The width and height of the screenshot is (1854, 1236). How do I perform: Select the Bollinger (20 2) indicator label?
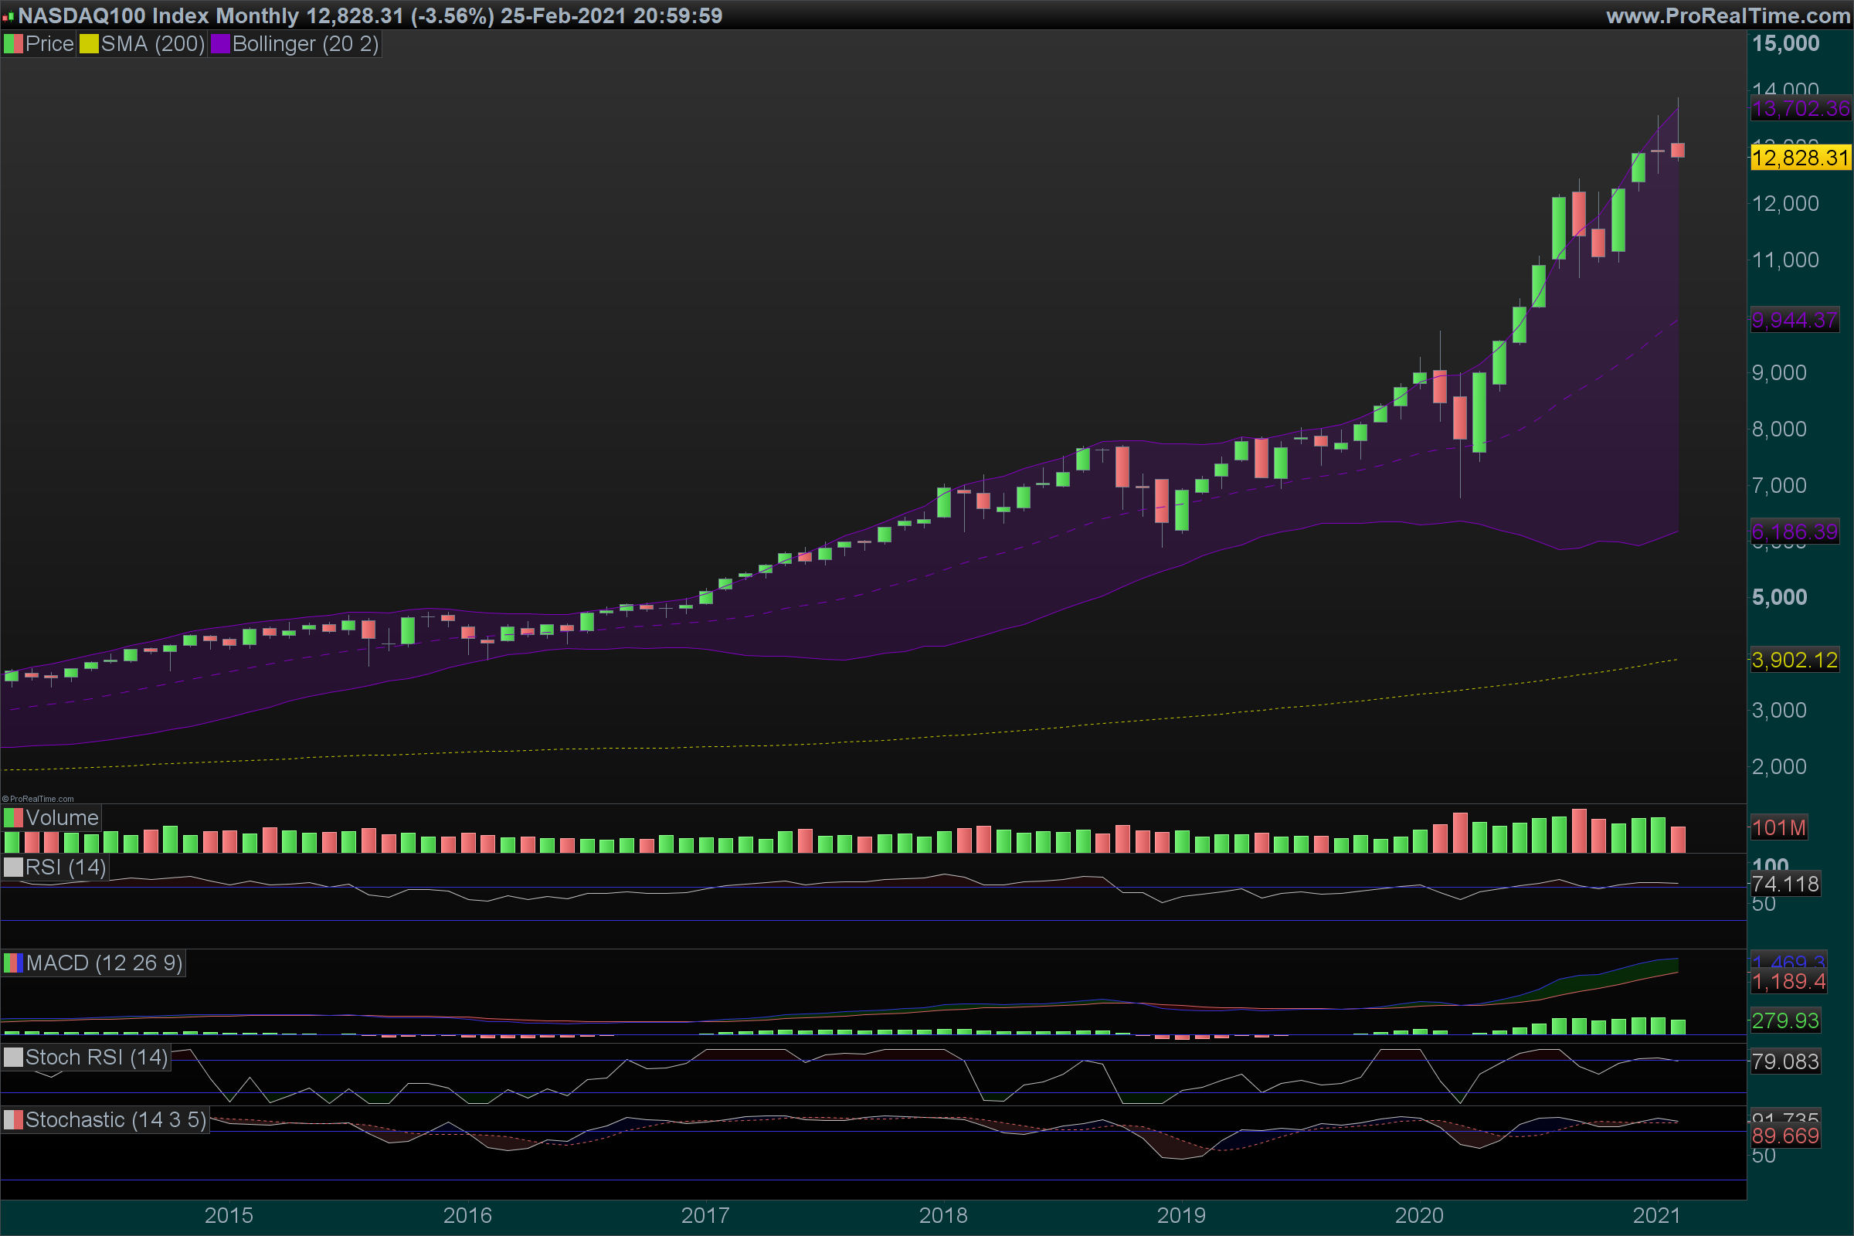[x=305, y=44]
